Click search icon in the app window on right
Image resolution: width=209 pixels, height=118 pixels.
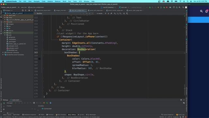click(201, 11)
